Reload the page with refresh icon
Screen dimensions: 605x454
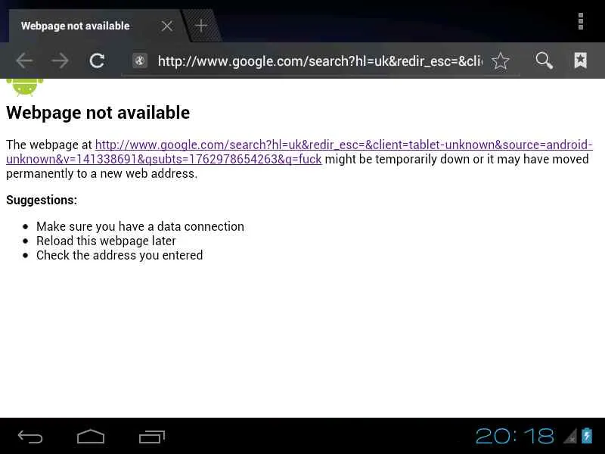click(x=97, y=61)
